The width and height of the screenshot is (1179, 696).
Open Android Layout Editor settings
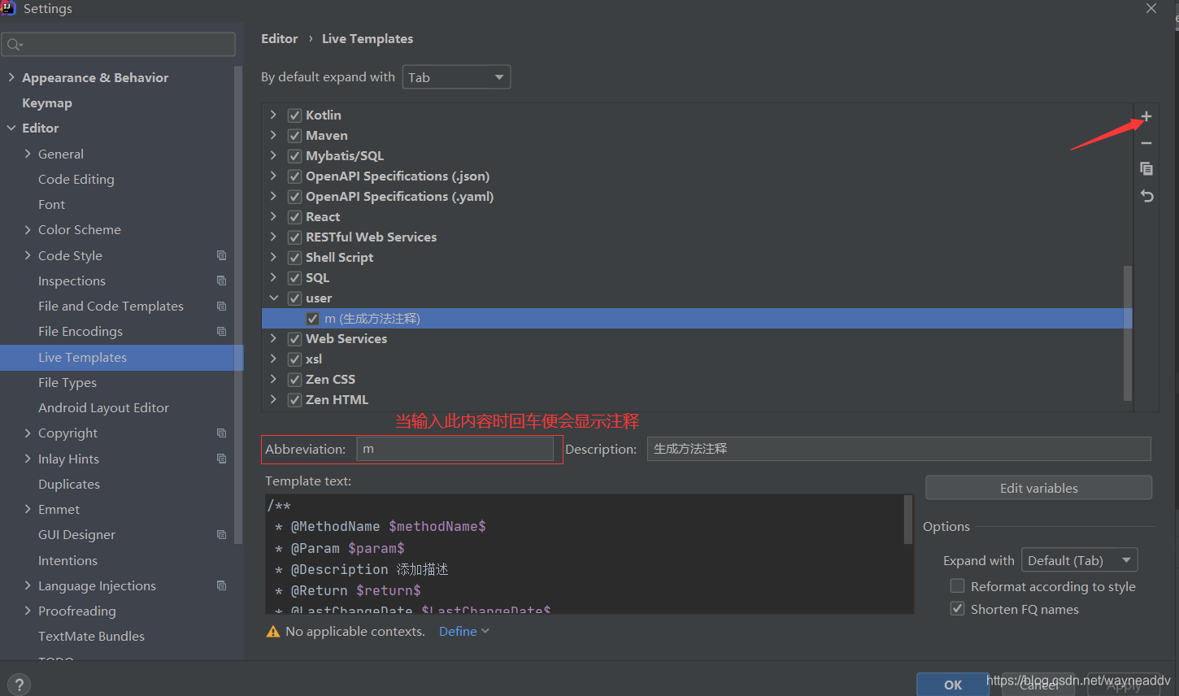(104, 407)
